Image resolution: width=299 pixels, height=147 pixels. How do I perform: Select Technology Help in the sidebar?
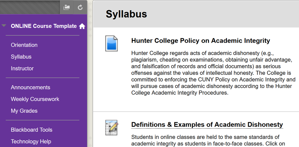pos(31,141)
